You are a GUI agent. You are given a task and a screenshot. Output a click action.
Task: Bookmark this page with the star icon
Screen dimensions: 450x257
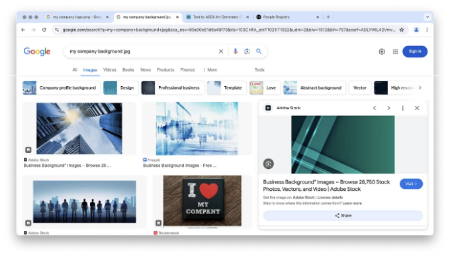coord(402,30)
